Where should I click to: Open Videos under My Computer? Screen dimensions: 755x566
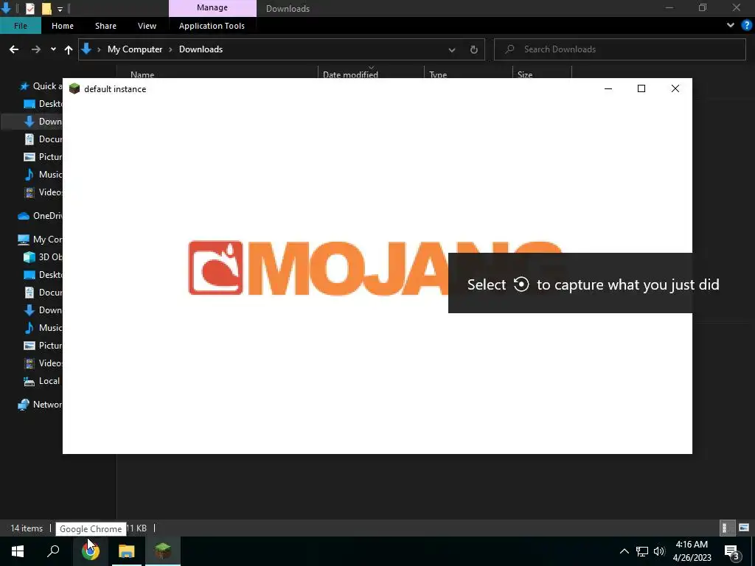point(44,363)
